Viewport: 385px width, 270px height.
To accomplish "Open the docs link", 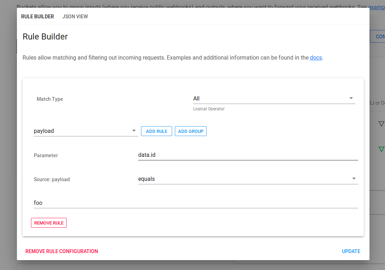I will click(x=316, y=57).
